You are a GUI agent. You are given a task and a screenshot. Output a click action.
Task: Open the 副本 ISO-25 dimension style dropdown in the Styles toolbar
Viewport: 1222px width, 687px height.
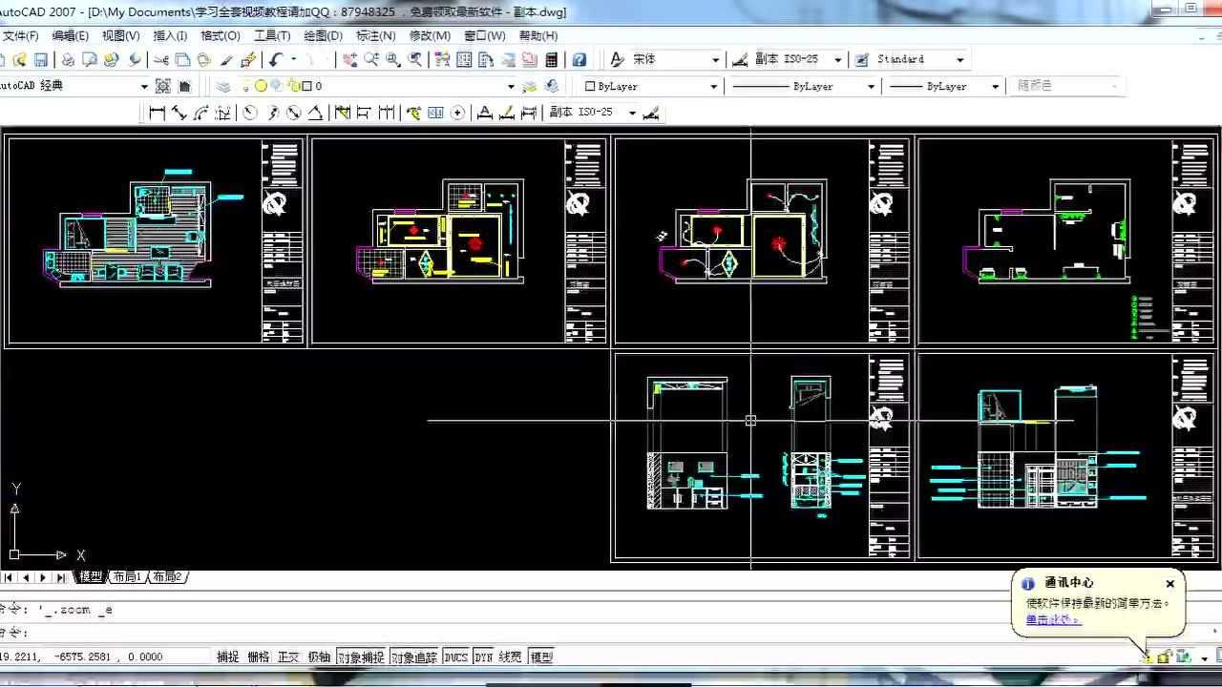tap(837, 59)
